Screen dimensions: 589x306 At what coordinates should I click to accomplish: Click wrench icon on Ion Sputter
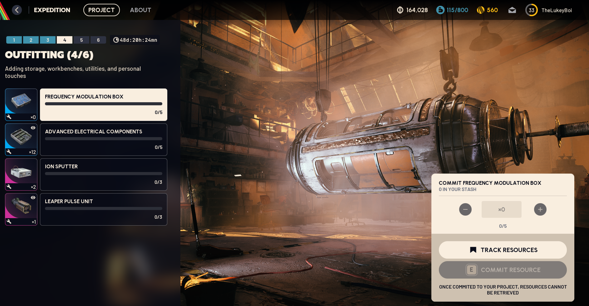click(x=9, y=187)
